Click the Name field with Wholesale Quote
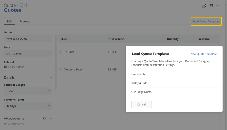Image resolution: width=227 pixels, height=130 pixels. click(x=28, y=39)
